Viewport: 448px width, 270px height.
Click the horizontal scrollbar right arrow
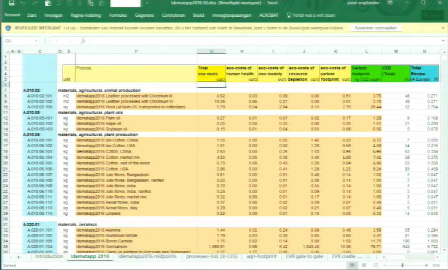(437, 257)
